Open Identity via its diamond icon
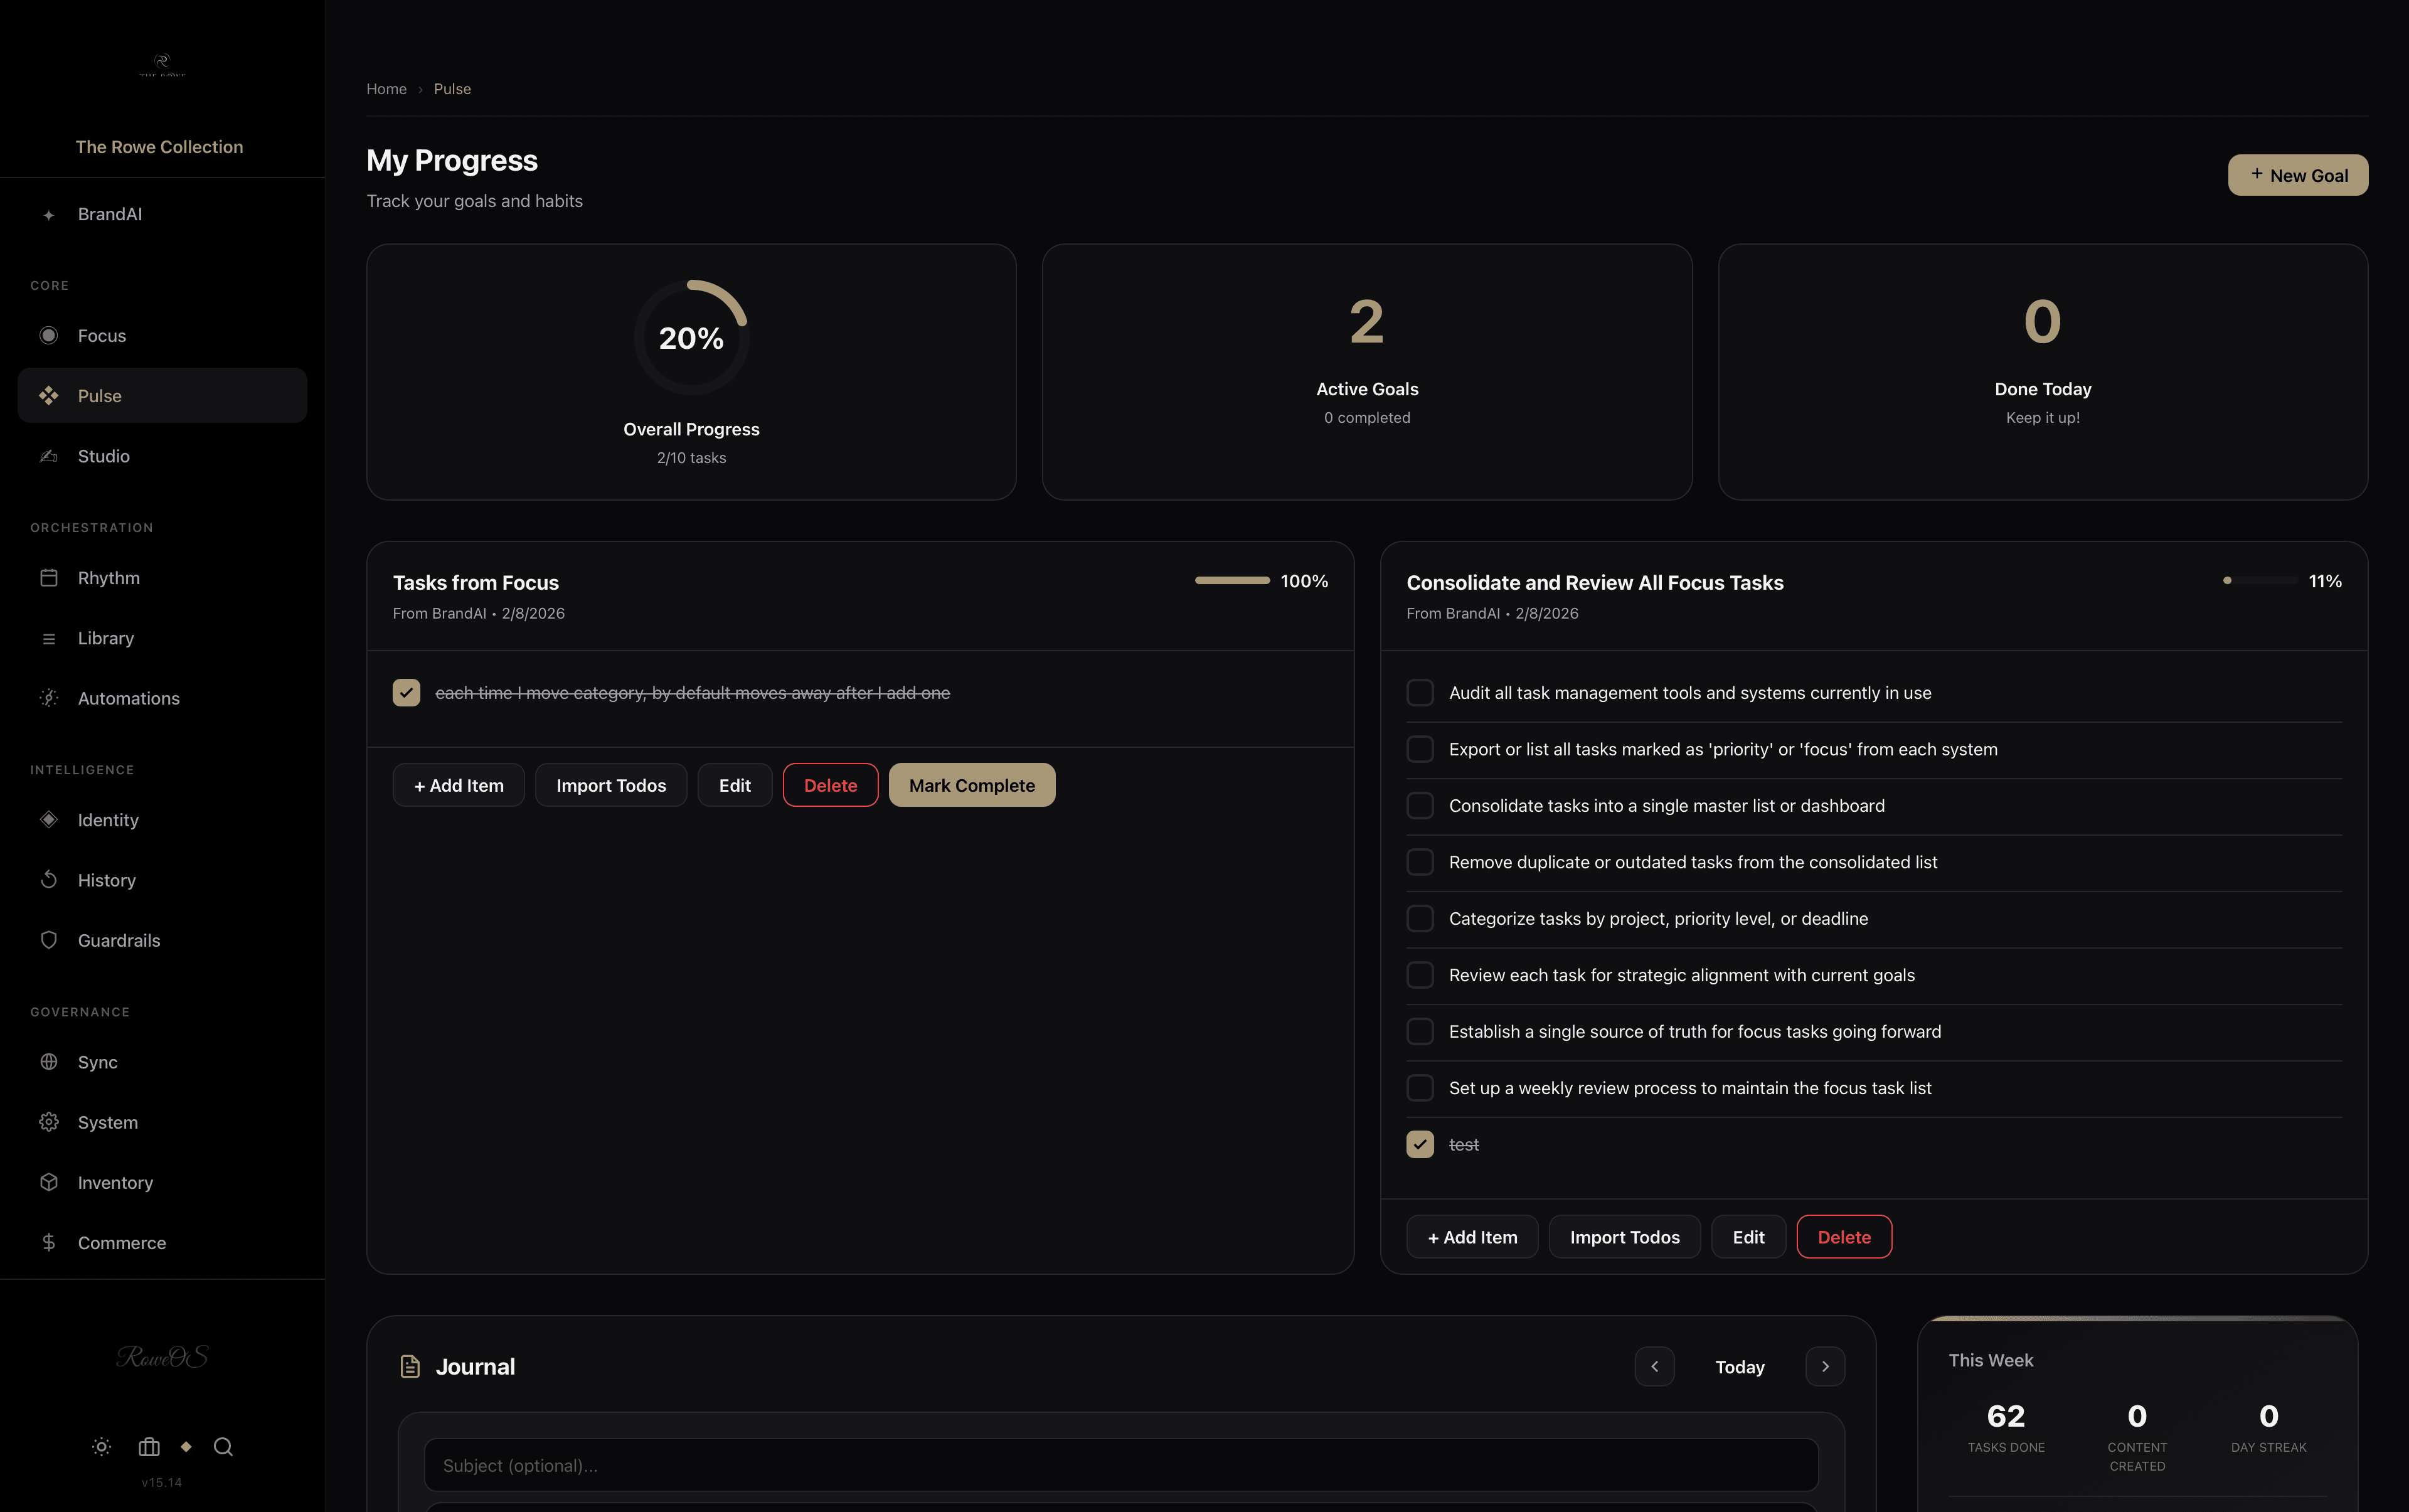Screen dimensions: 2409x1512 coord(49,819)
